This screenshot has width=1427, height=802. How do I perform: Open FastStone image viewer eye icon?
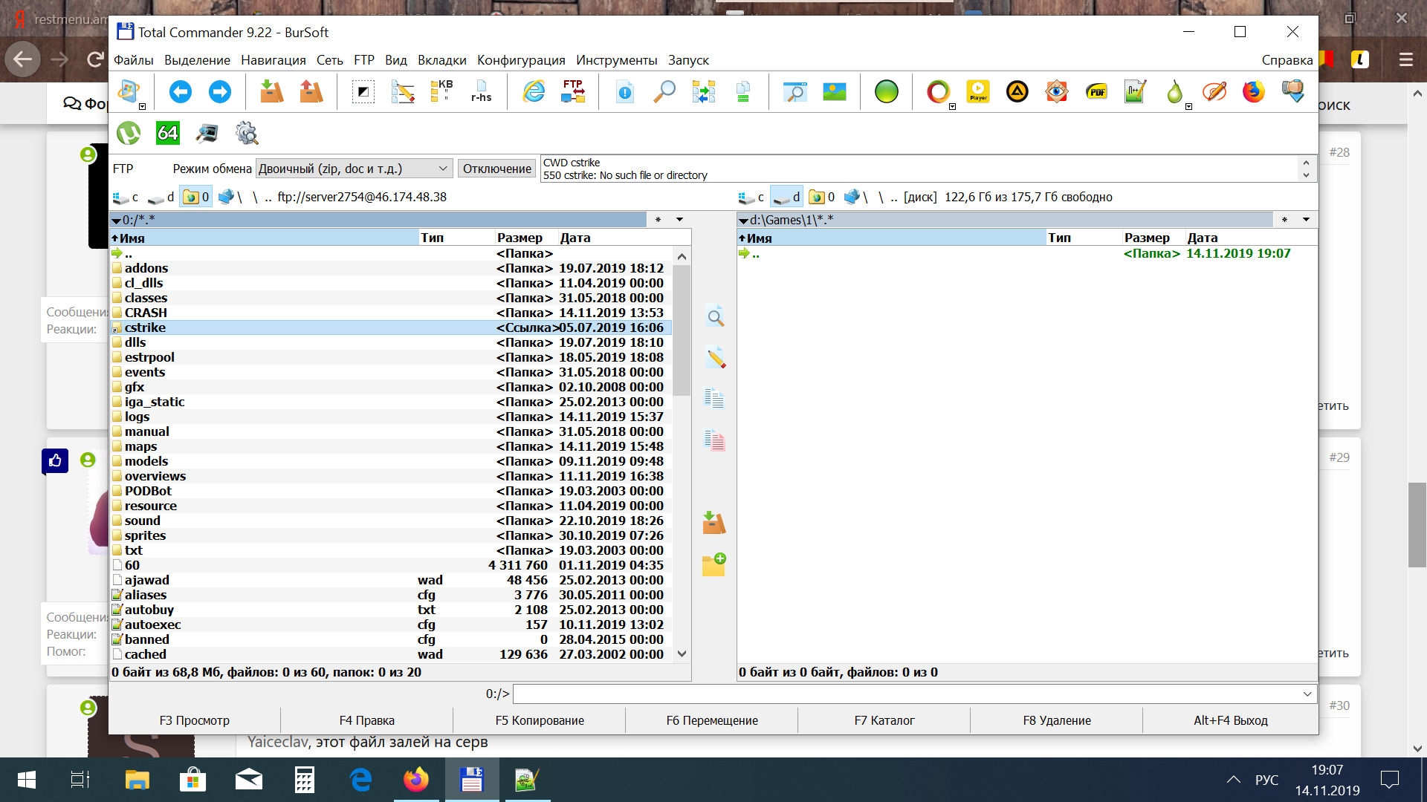(x=1057, y=92)
